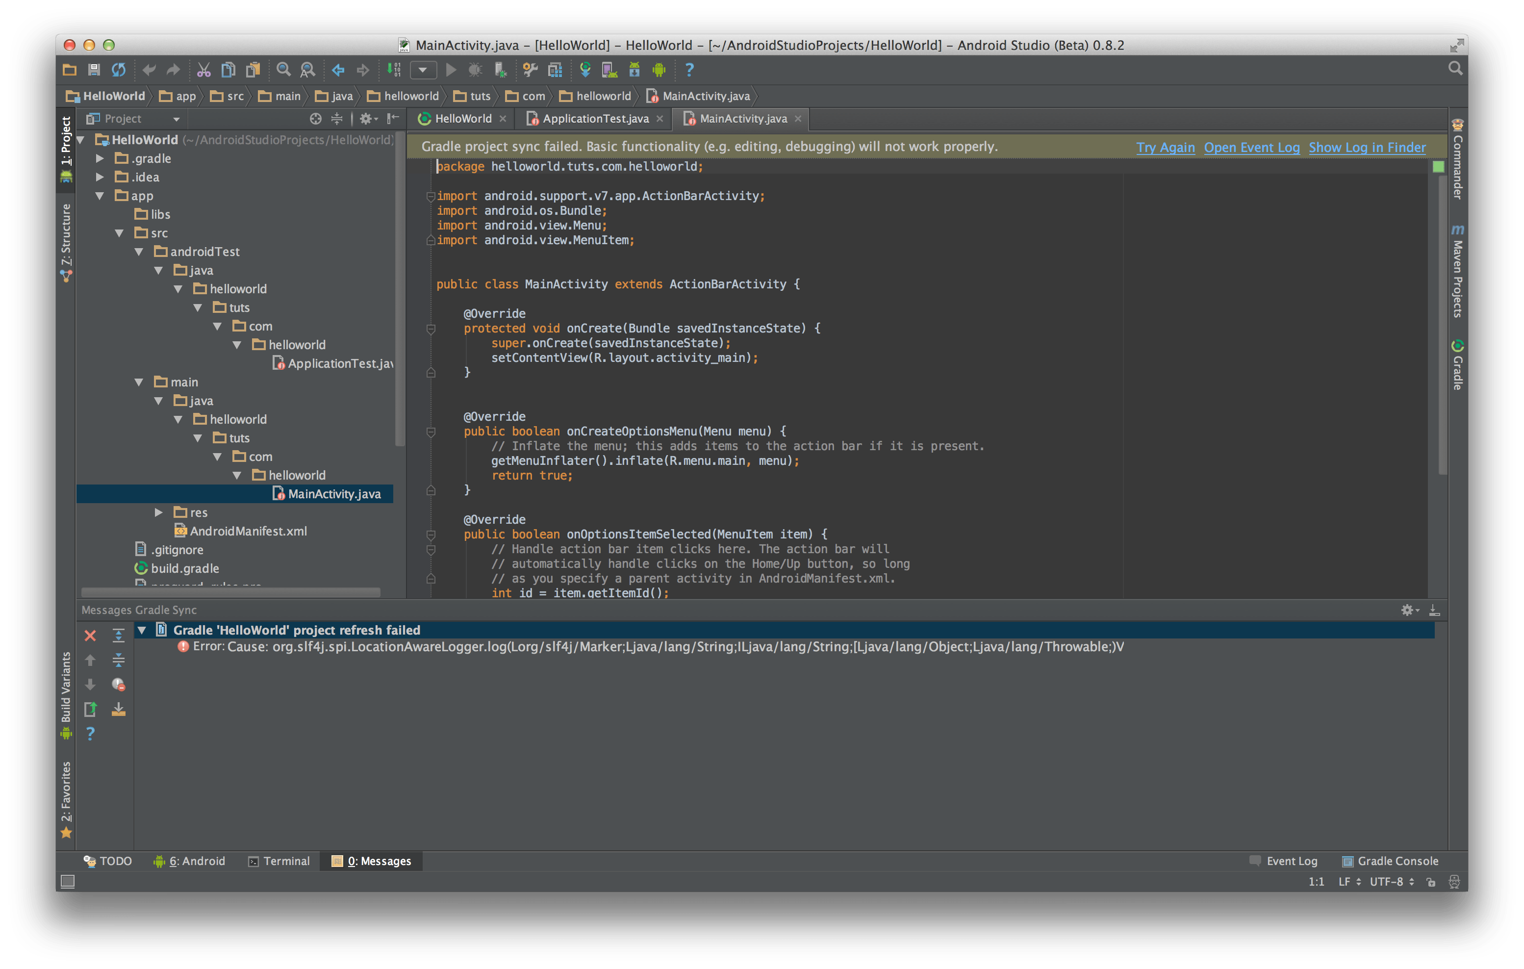Image resolution: width=1524 pixels, height=969 pixels.
Task: Click the Debug bug icon
Action: point(475,70)
